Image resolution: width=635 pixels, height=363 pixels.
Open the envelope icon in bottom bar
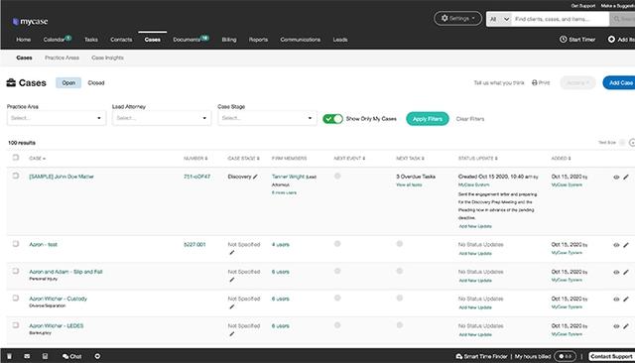(x=27, y=356)
